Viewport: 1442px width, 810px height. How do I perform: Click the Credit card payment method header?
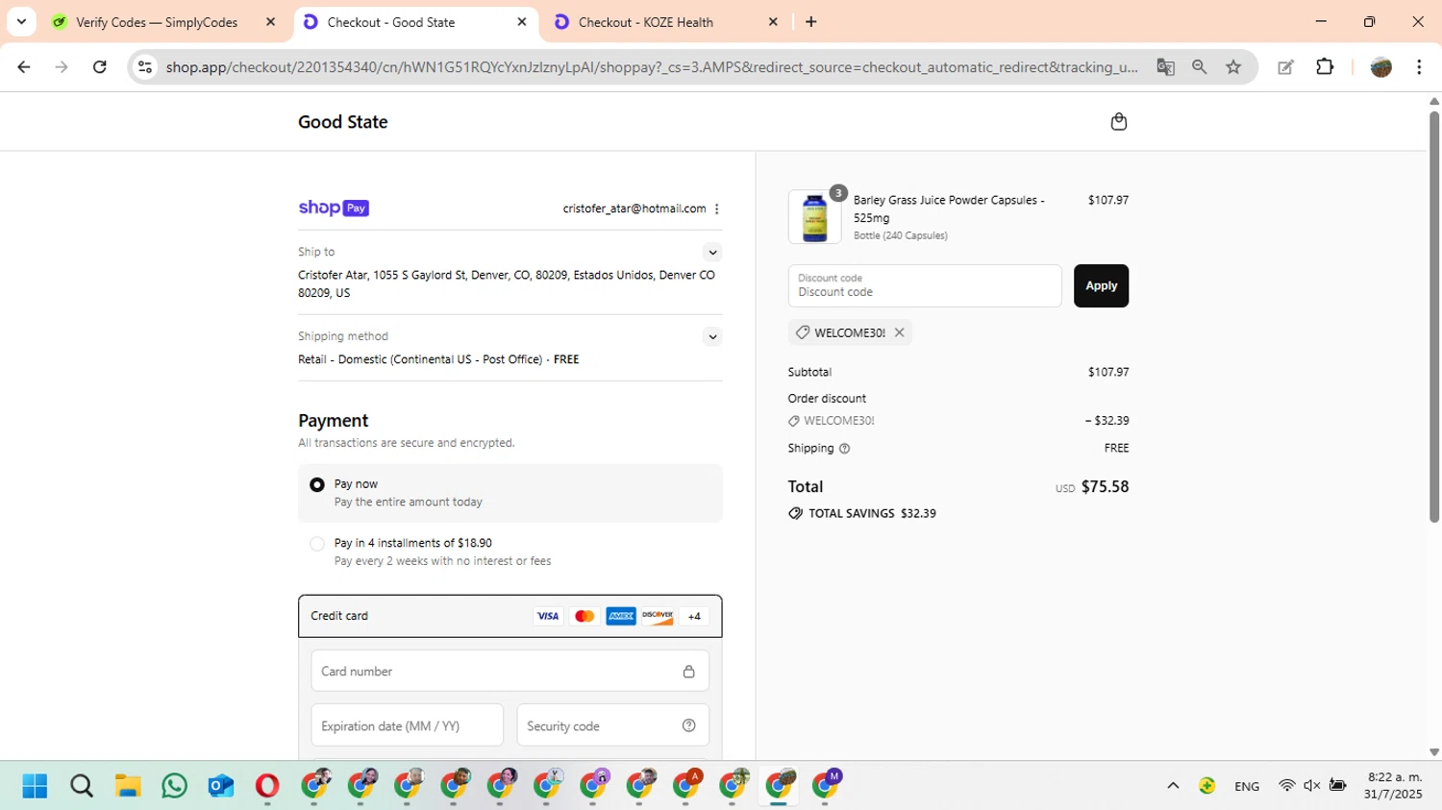click(510, 616)
